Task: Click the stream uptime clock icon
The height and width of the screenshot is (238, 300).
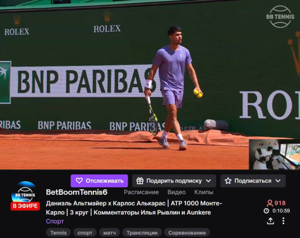Action: coord(266,211)
